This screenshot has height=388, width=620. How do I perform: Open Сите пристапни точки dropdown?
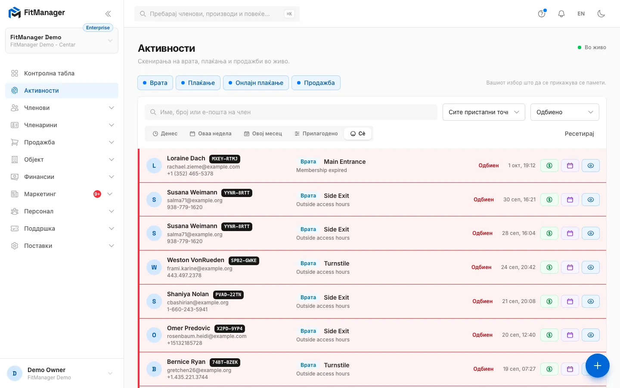(x=484, y=112)
